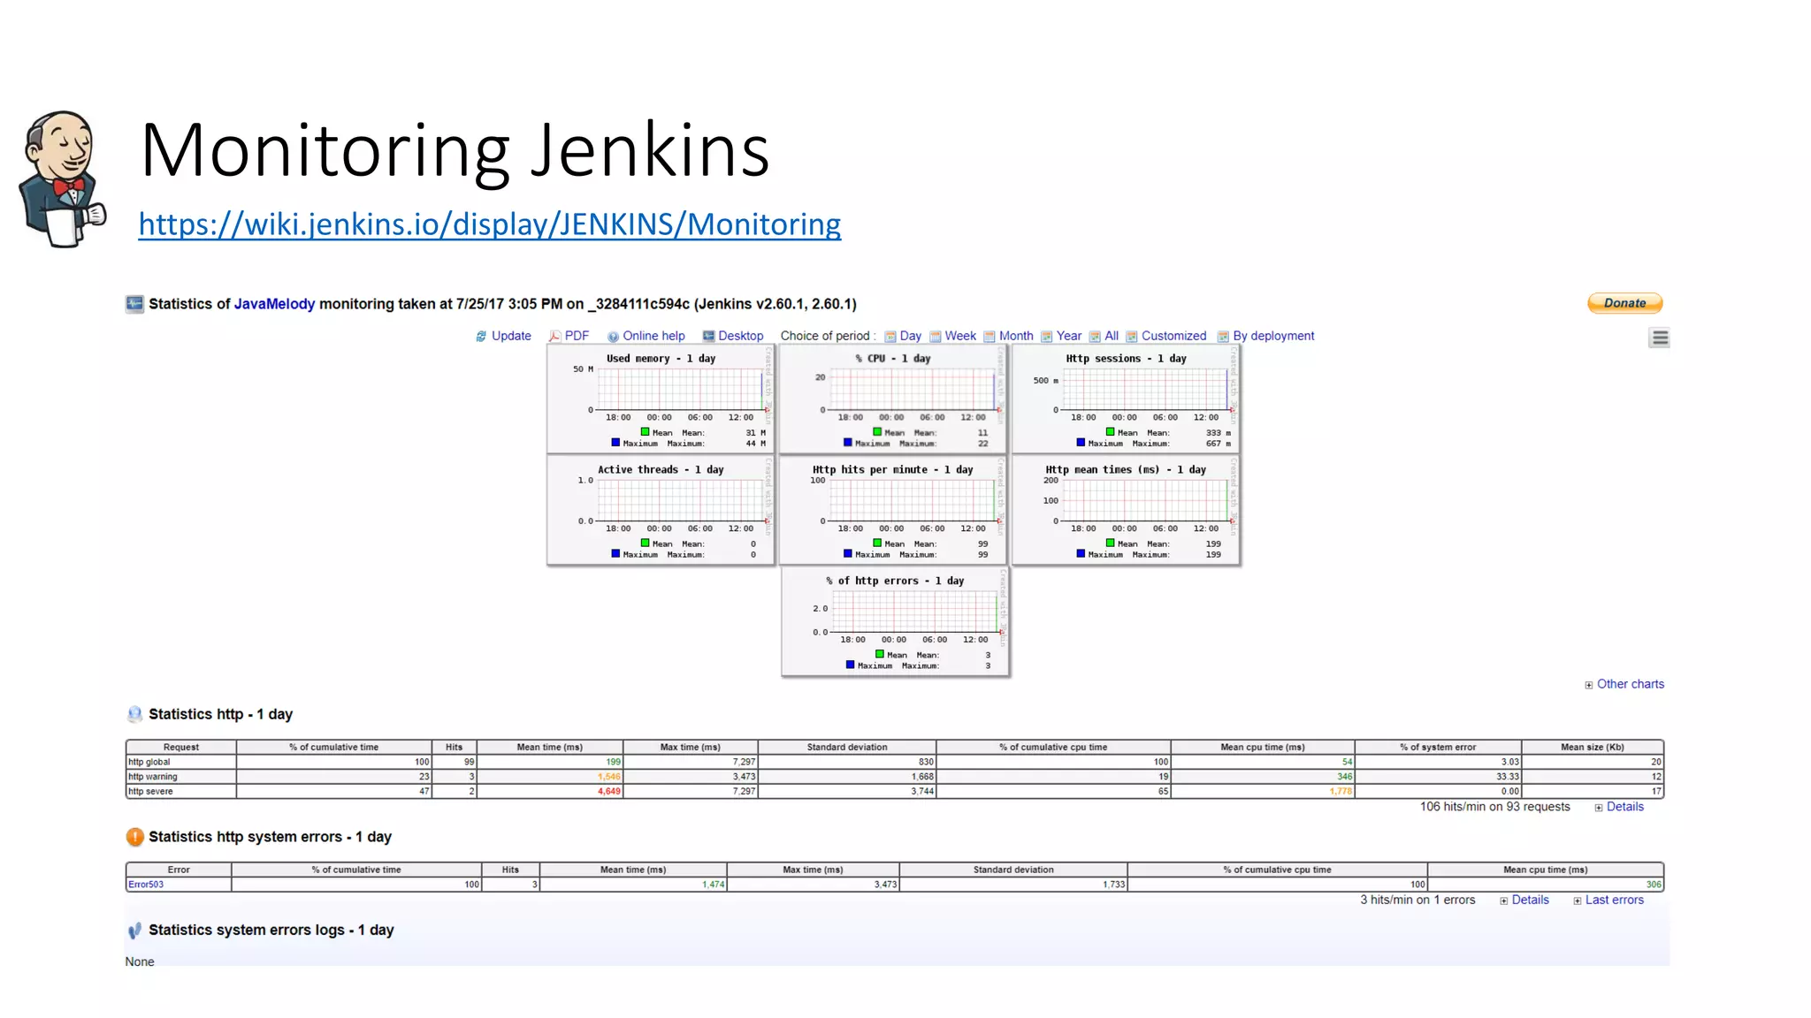
Task: Open the Http sessions chart
Action: coord(1126,399)
